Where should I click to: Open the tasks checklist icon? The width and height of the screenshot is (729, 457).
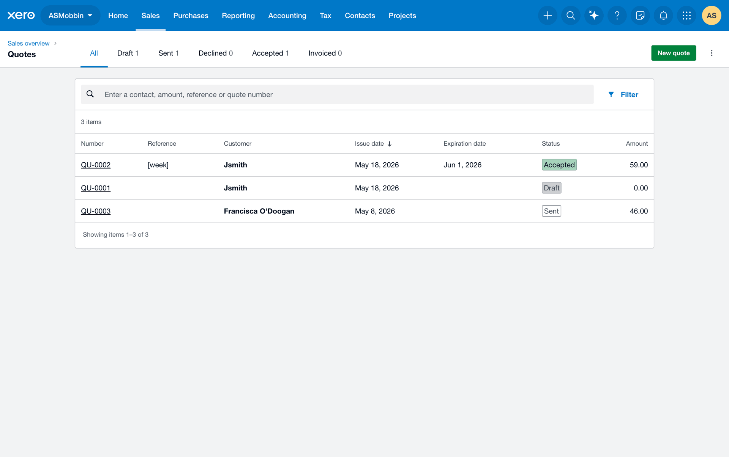pyautogui.click(x=640, y=16)
